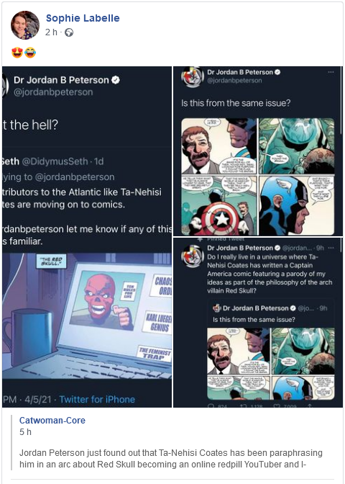Click the public globe privacy icon

coord(69,32)
